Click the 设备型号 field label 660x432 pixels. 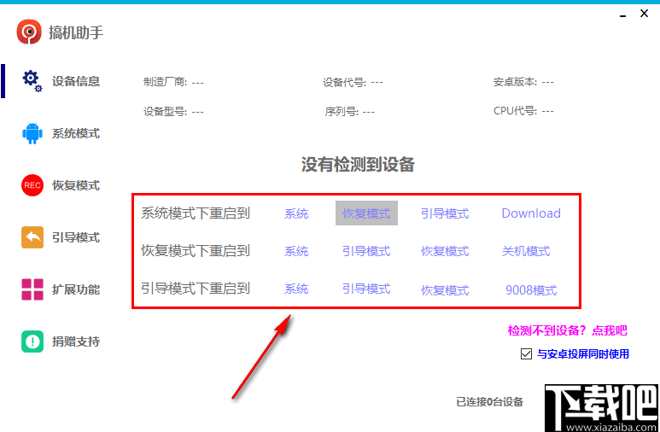click(165, 112)
